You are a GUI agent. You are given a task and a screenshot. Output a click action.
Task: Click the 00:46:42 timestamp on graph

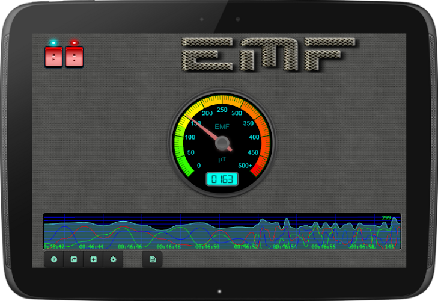click(54, 247)
